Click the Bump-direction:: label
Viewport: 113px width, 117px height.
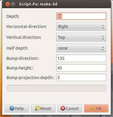[x=23, y=58]
